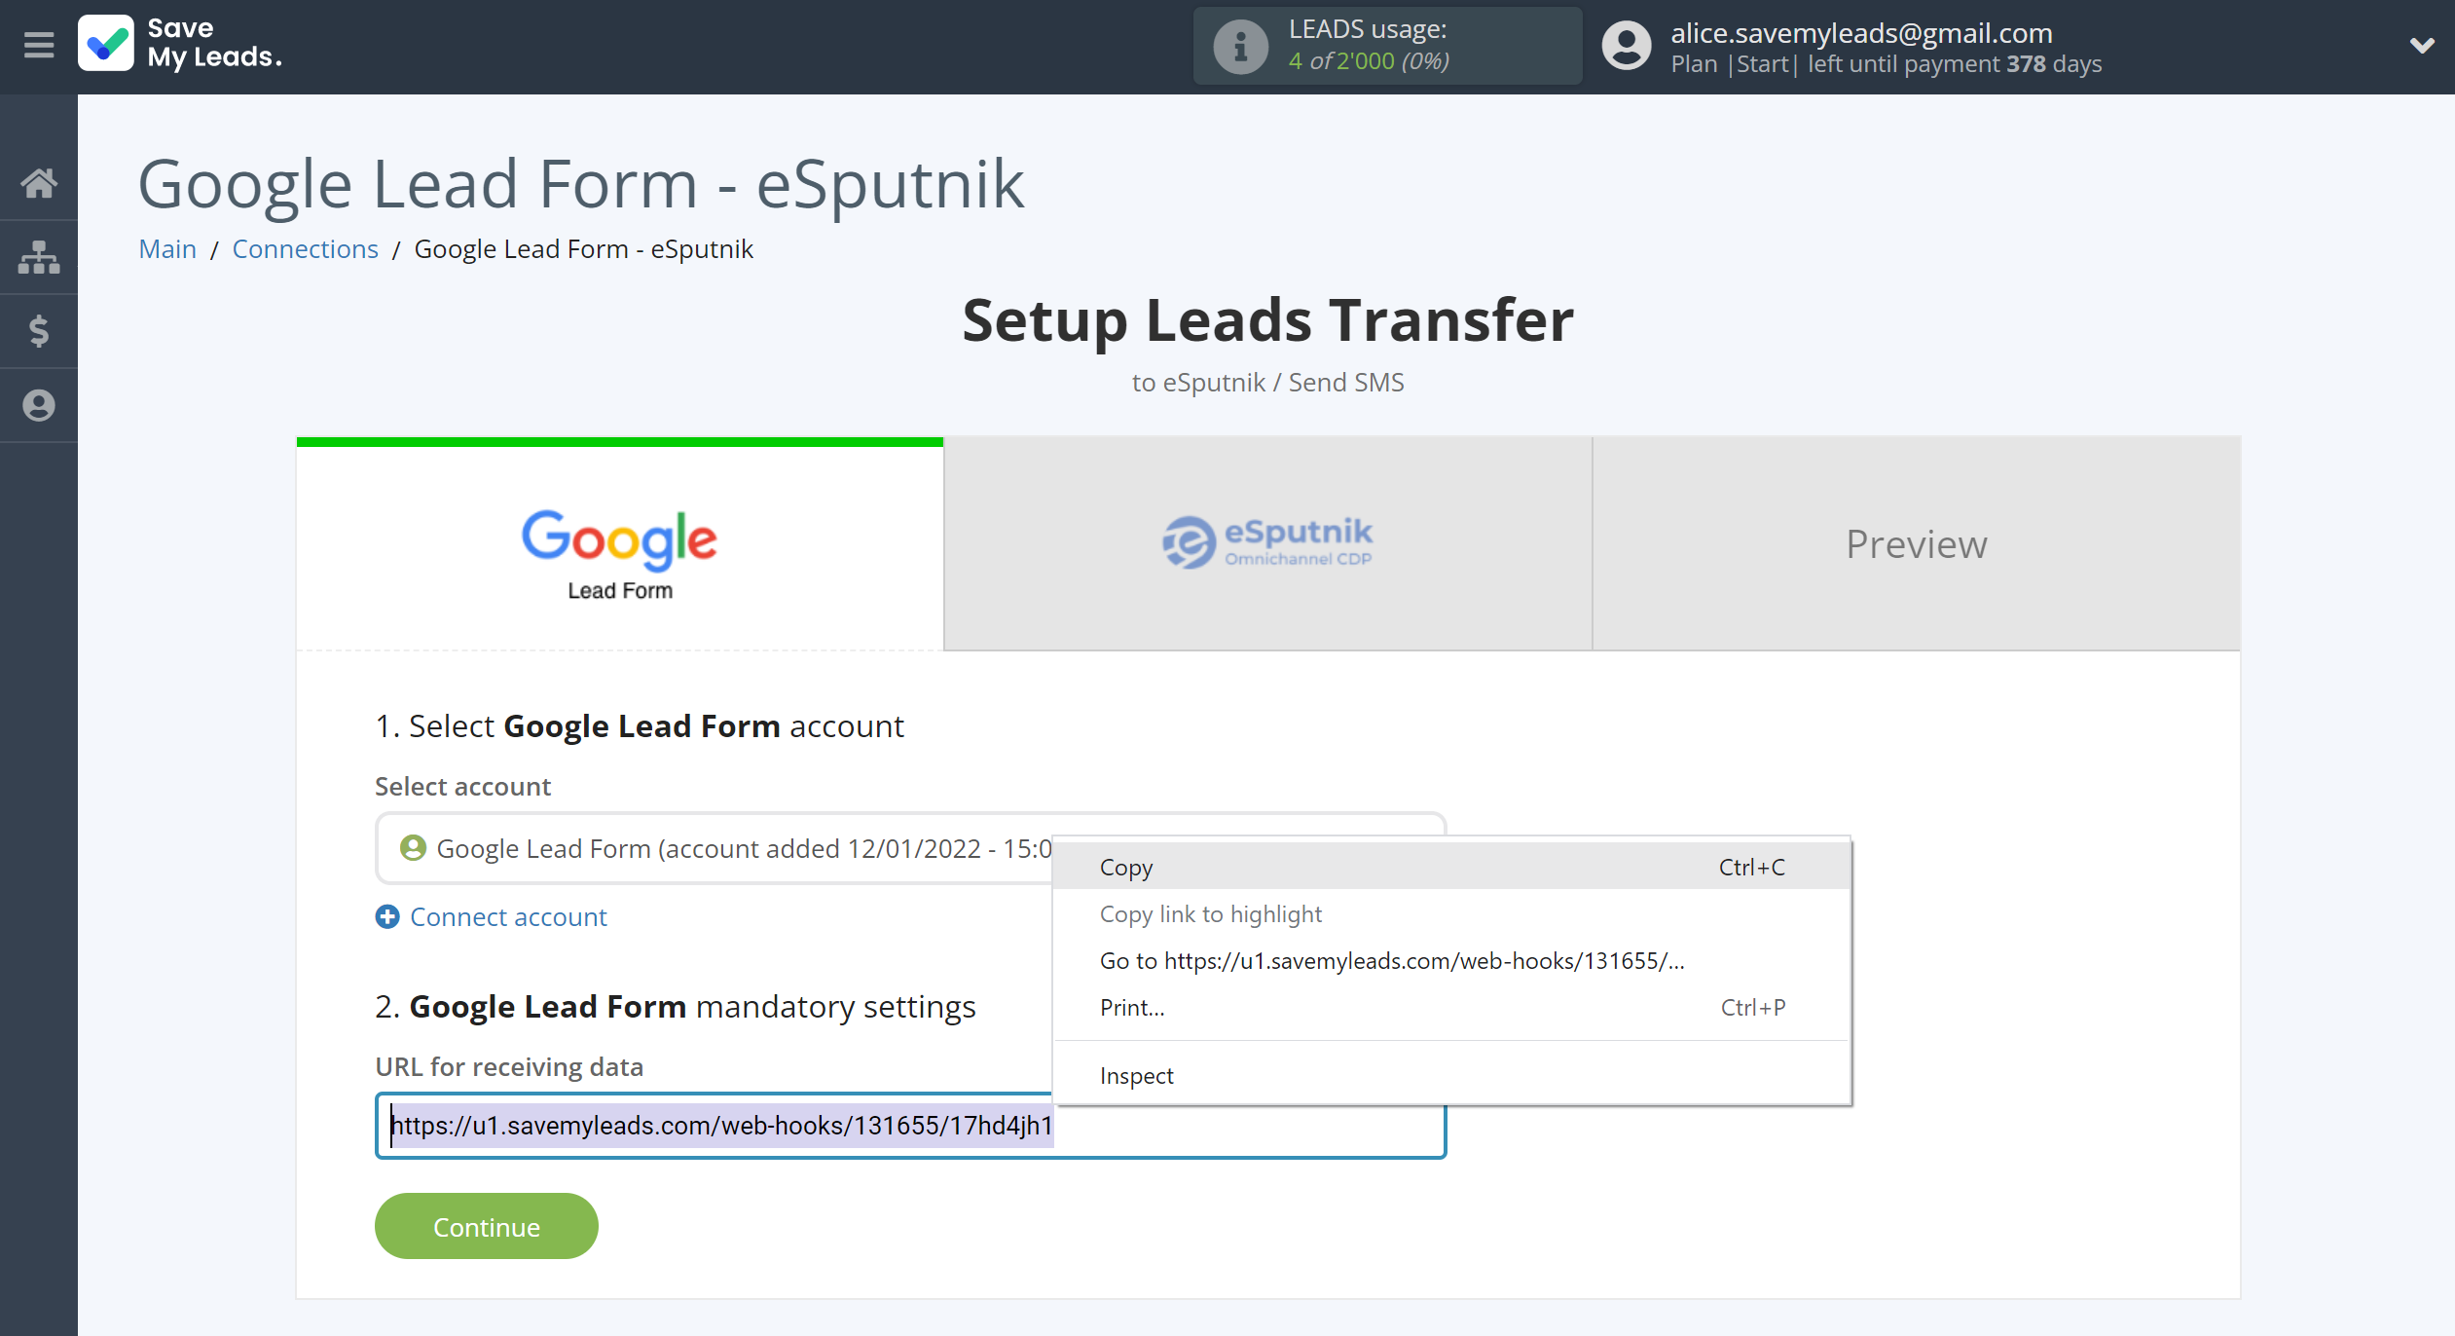Click Copy in the context menu

pos(1126,867)
